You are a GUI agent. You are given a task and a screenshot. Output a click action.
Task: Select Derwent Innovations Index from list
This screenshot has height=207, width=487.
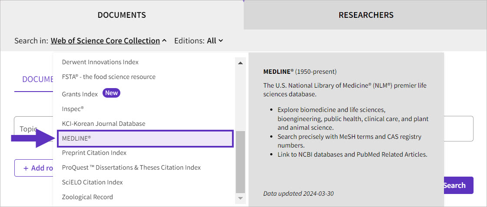pyautogui.click(x=100, y=62)
